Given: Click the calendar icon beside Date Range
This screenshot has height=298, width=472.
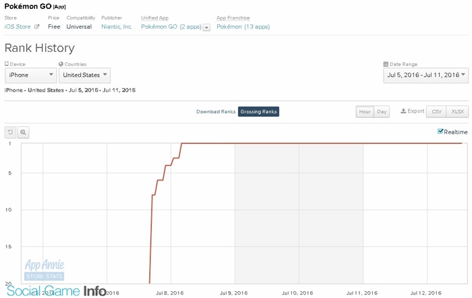Looking at the screenshot, I should pyautogui.click(x=386, y=64).
